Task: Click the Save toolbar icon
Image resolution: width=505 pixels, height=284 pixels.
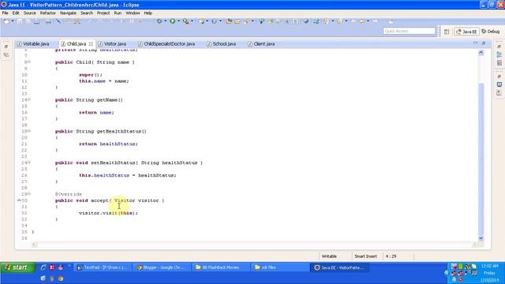Action: pos(20,21)
